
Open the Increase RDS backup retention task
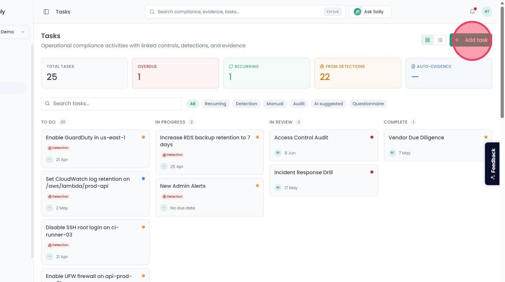pyautogui.click(x=209, y=152)
